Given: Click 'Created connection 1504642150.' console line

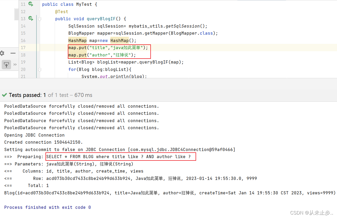Looking at the screenshot, I should (x=43, y=142).
